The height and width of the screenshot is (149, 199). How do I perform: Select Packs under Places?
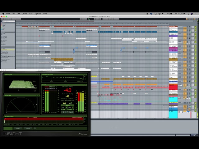[x=3, y=48]
